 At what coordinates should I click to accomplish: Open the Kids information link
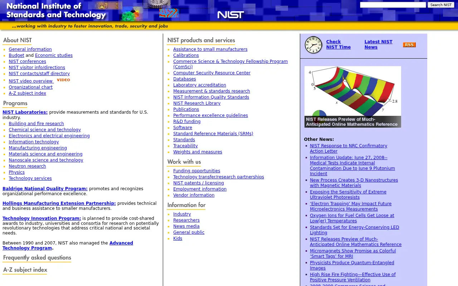[x=177, y=238]
